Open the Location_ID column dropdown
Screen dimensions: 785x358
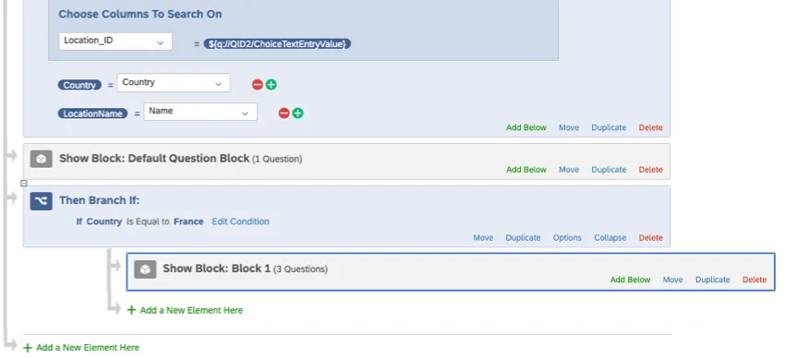coord(115,42)
